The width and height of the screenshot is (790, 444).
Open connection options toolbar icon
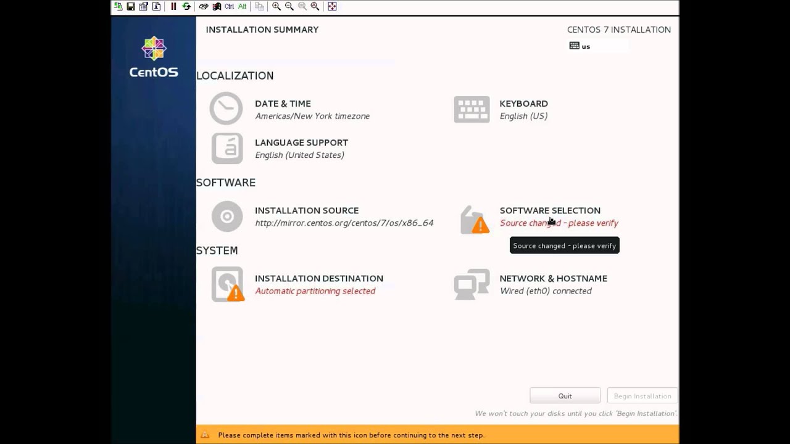144,6
